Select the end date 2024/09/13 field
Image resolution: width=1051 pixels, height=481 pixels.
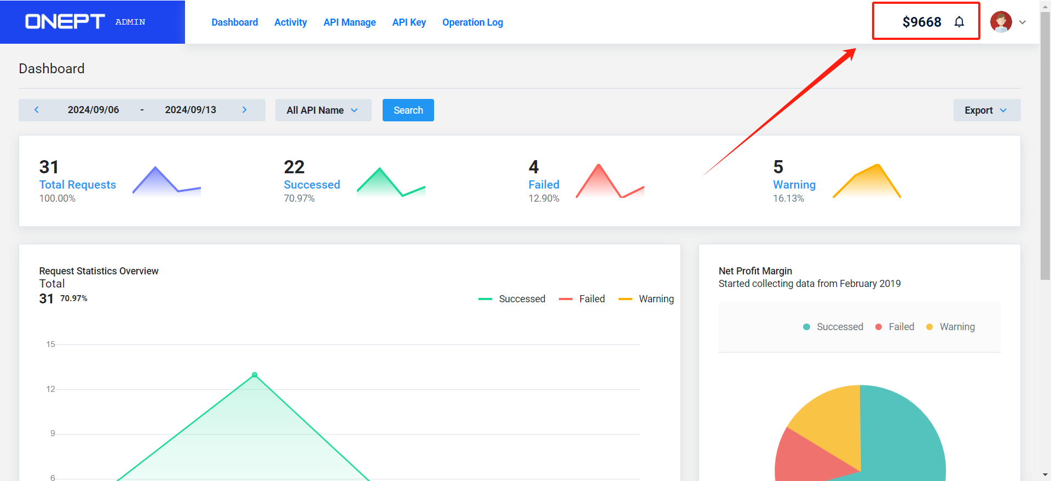(190, 110)
